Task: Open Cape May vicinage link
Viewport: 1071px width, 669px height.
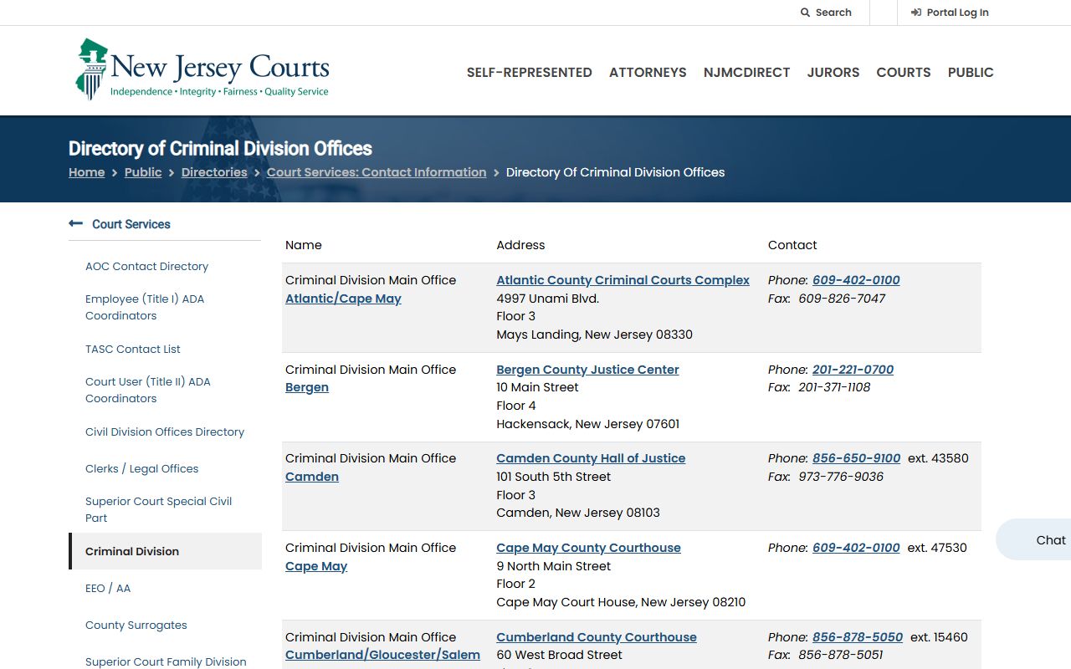Action: coord(316,566)
